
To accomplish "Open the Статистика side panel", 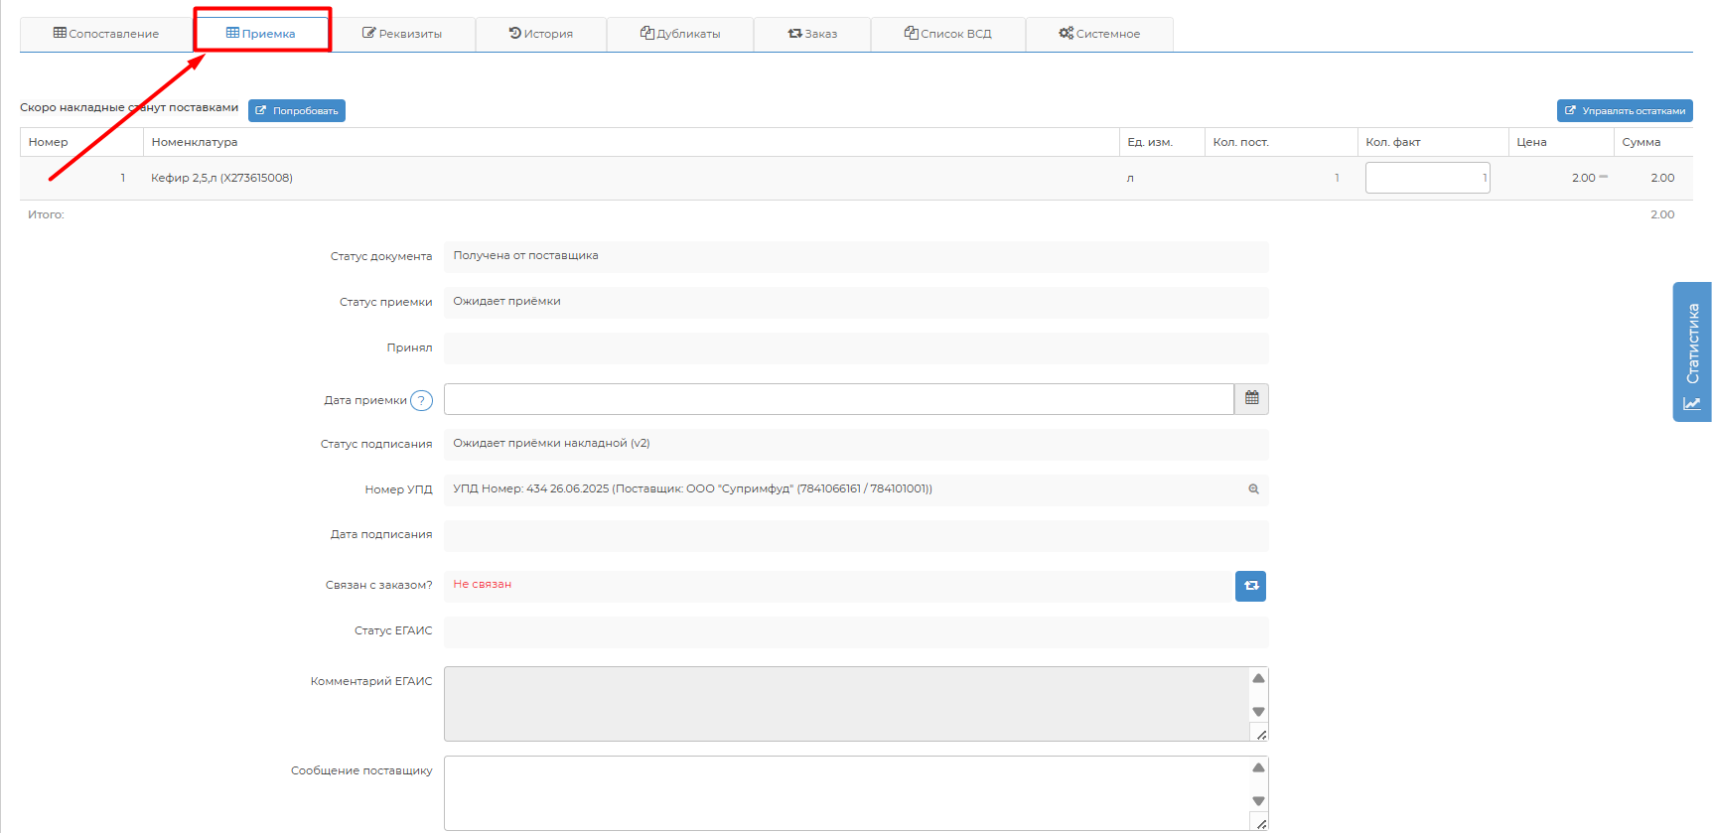I will 1692,352.
